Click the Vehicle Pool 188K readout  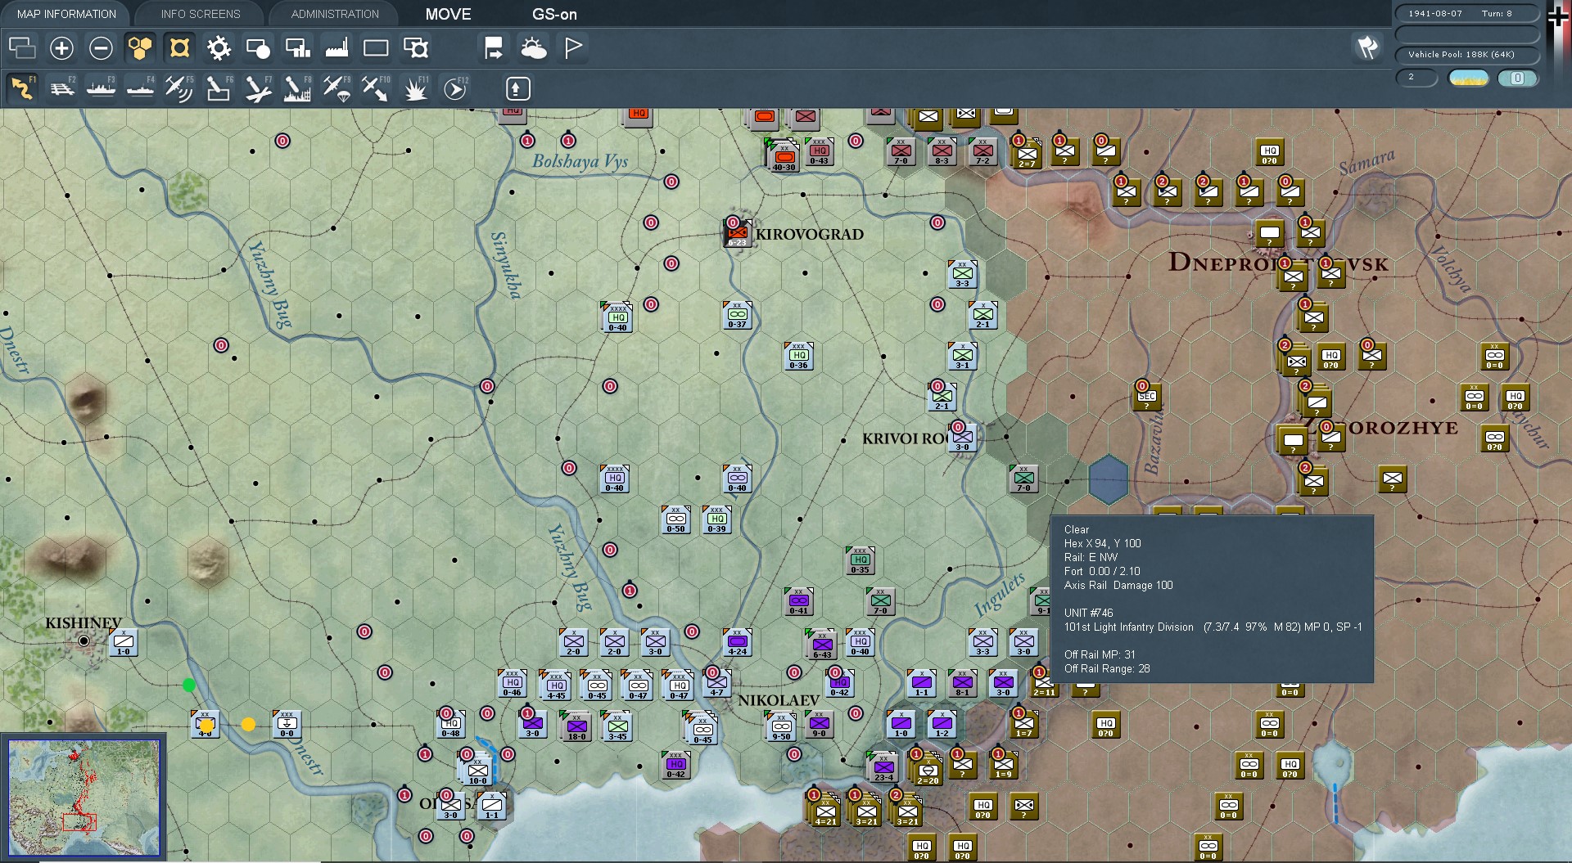(1466, 55)
